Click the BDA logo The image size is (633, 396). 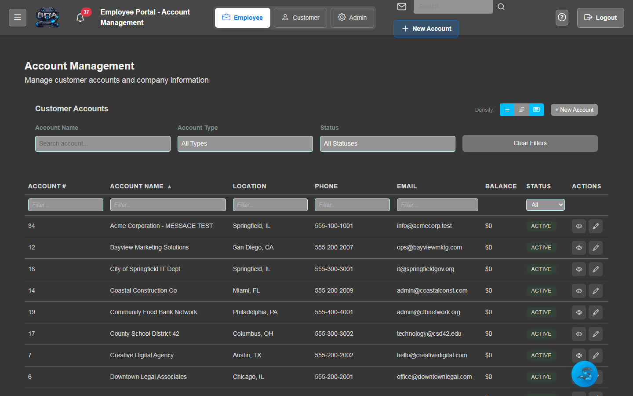pyautogui.click(x=47, y=17)
